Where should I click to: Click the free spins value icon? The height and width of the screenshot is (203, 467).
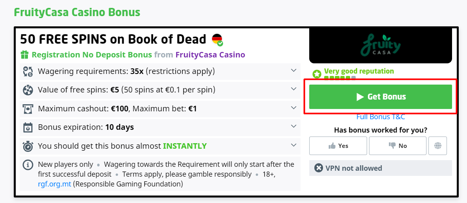point(28,90)
